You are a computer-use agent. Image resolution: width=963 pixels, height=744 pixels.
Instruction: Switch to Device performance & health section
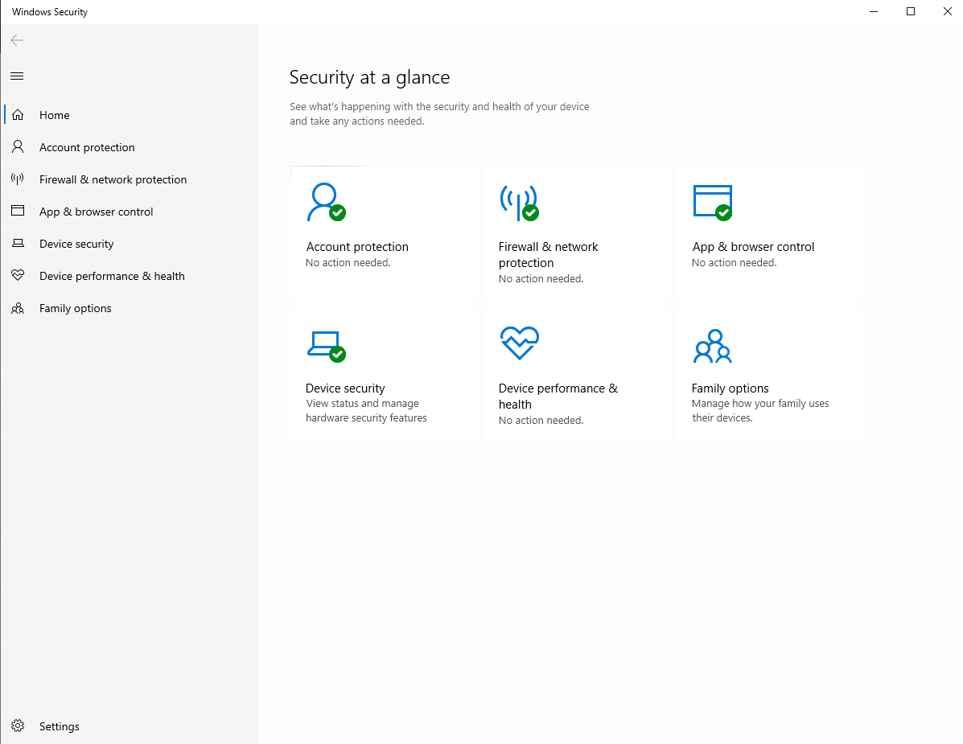(x=111, y=275)
